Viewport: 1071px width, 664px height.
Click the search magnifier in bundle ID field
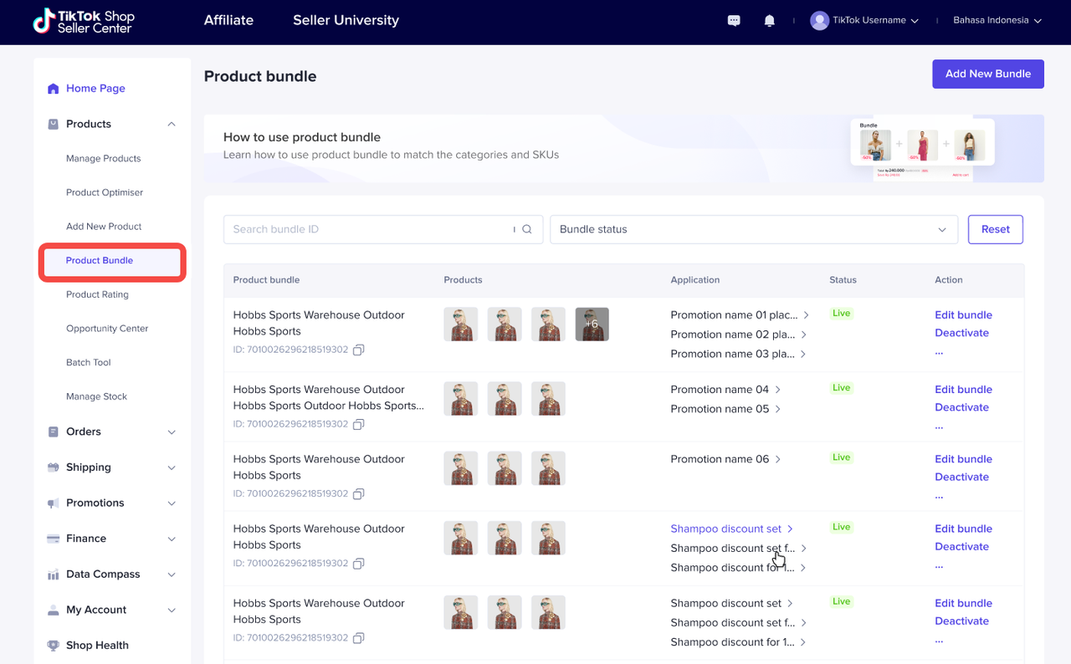point(527,229)
